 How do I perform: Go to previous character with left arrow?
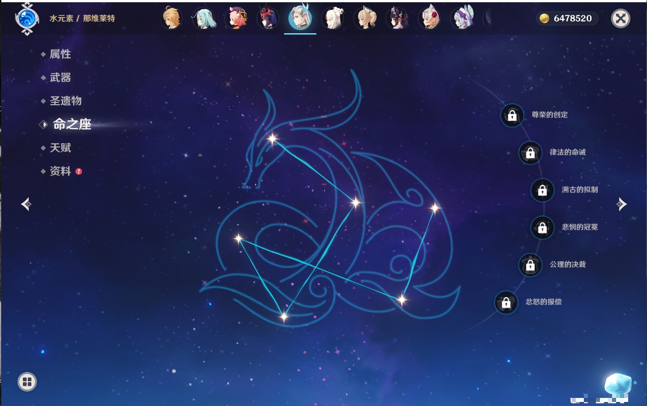[x=26, y=204]
